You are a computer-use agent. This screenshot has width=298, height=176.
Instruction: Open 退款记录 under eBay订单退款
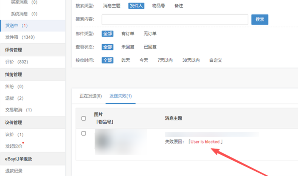click(14, 171)
